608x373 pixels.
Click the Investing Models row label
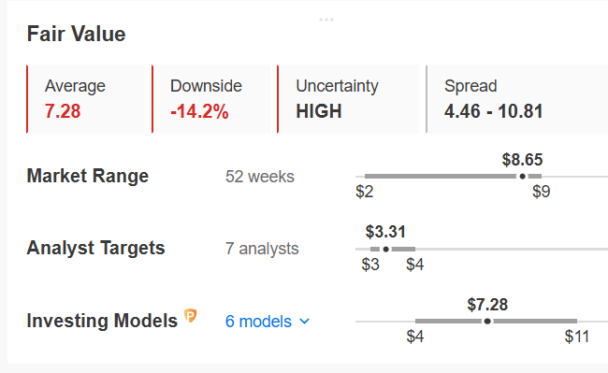(102, 321)
